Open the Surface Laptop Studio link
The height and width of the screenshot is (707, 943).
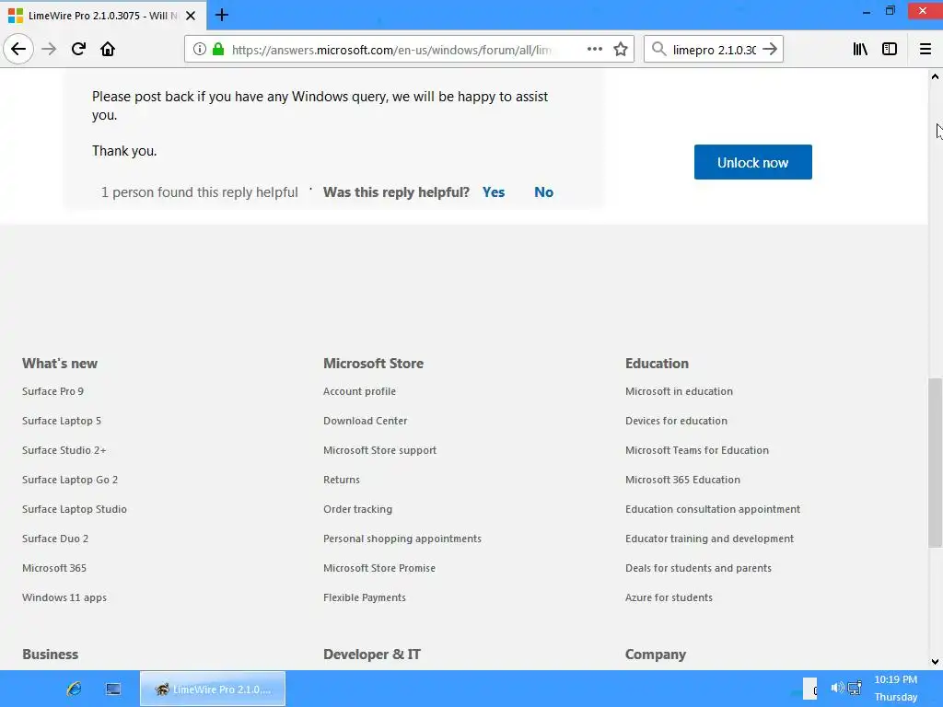[75, 509]
